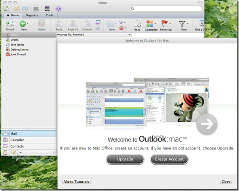Click the Print icon
This screenshot has height=191, width=239.
click(x=36, y=9)
